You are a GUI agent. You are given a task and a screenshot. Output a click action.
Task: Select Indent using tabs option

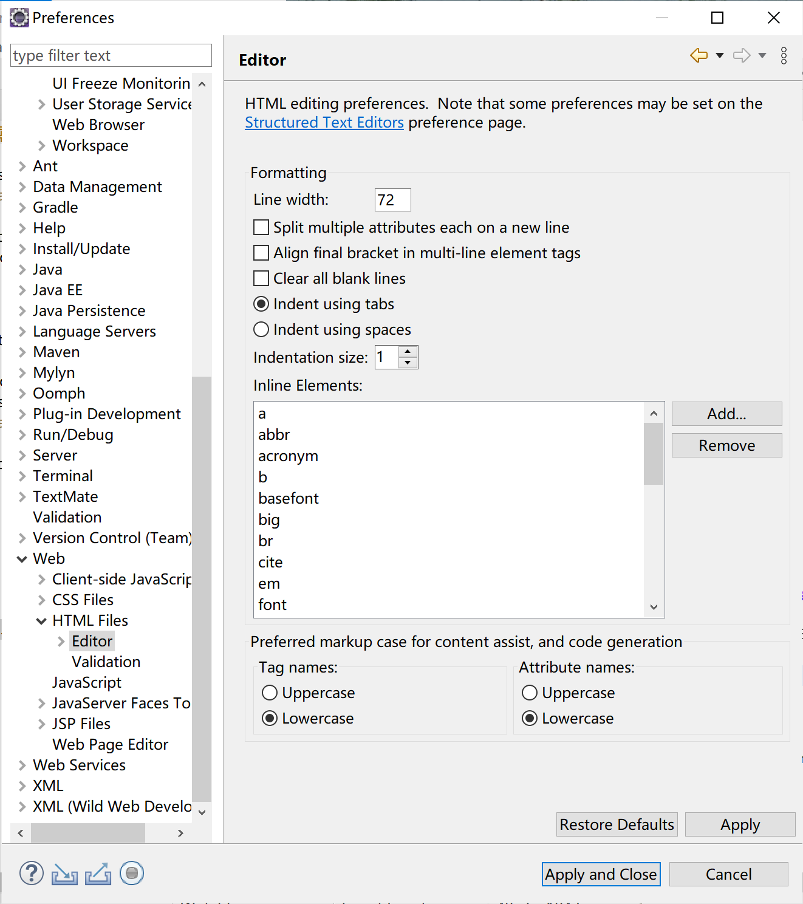point(261,304)
